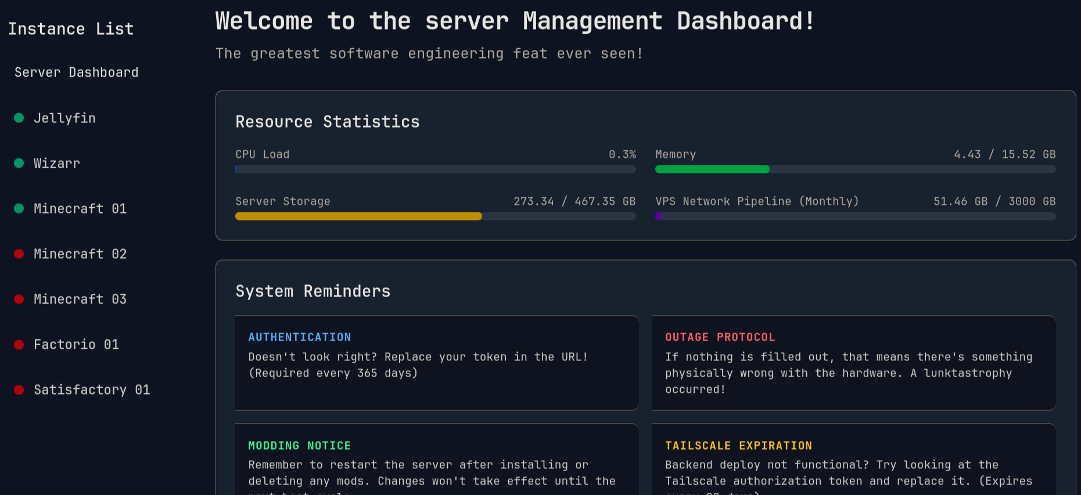Click the 273.34 / 467.35 GB storage value

pos(574,201)
